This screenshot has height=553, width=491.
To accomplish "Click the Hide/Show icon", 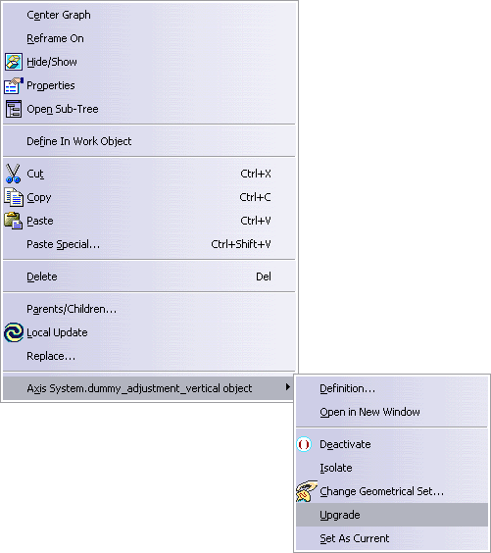I will [14, 62].
